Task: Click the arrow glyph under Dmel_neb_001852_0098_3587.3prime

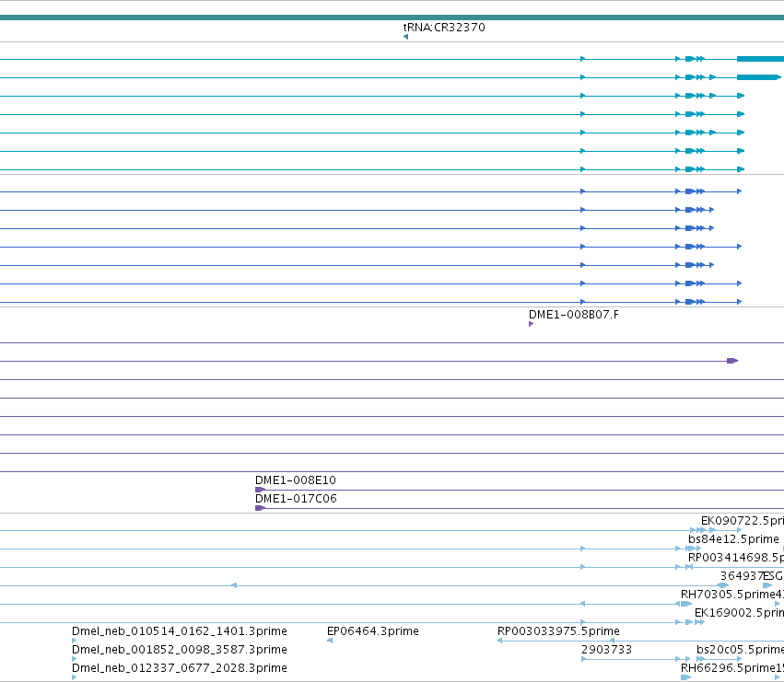Action: (x=74, y=659)
